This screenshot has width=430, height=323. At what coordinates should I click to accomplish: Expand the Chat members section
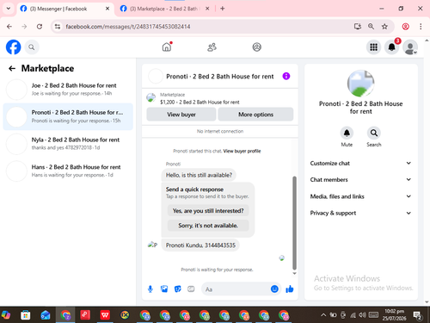click(x=360, y=179)
